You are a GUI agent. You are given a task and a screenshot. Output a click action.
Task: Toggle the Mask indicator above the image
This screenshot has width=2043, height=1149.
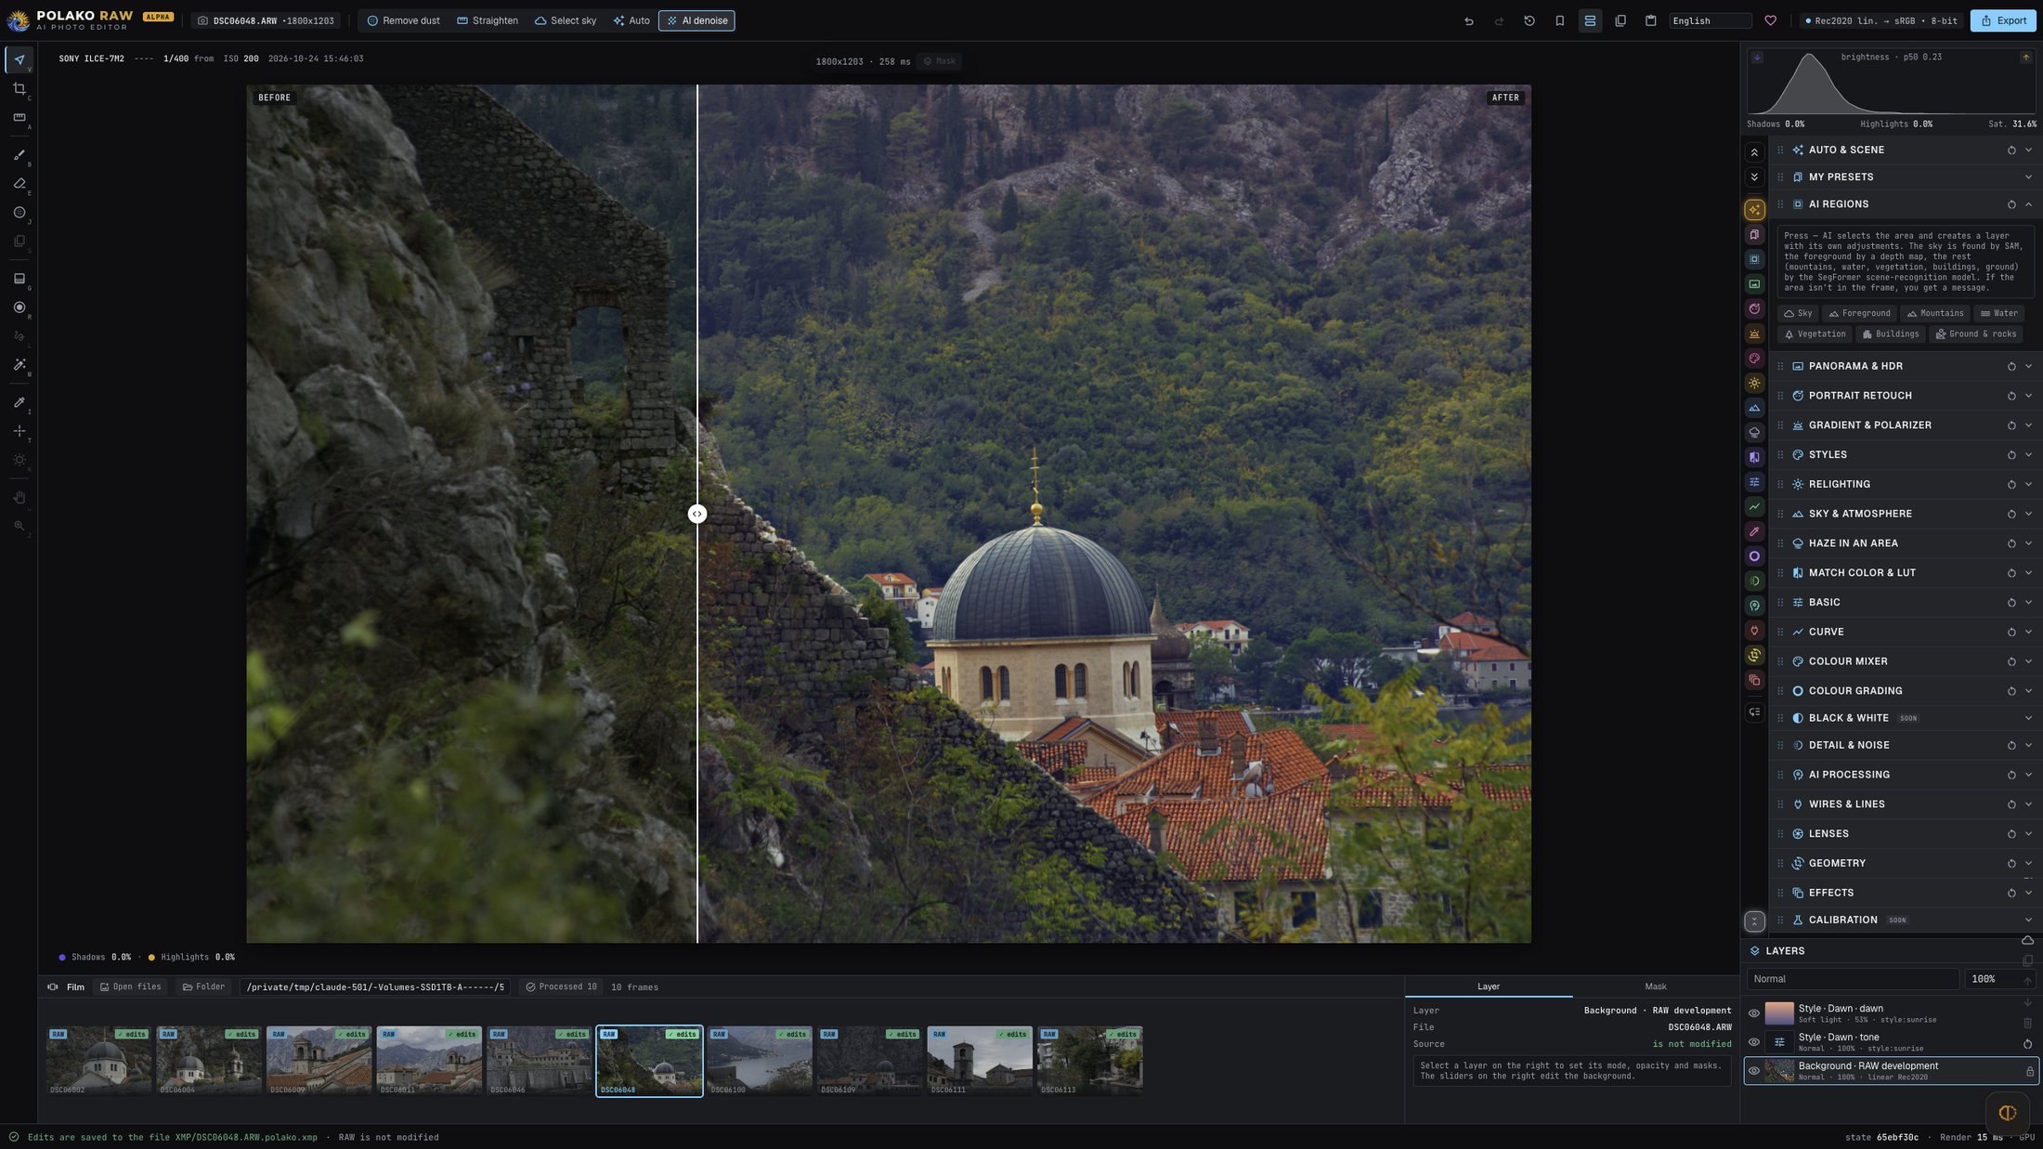point(939,61)
